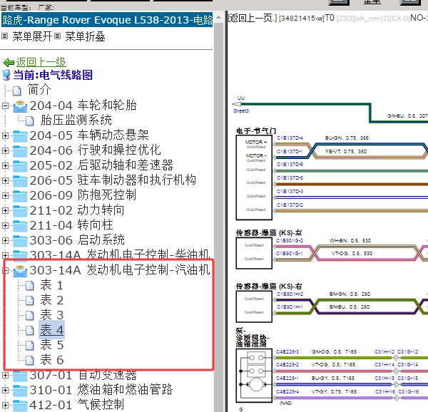
Task: Collapse the 303-14A 发动机电子控制-汽油机 node
Action: 5,270
